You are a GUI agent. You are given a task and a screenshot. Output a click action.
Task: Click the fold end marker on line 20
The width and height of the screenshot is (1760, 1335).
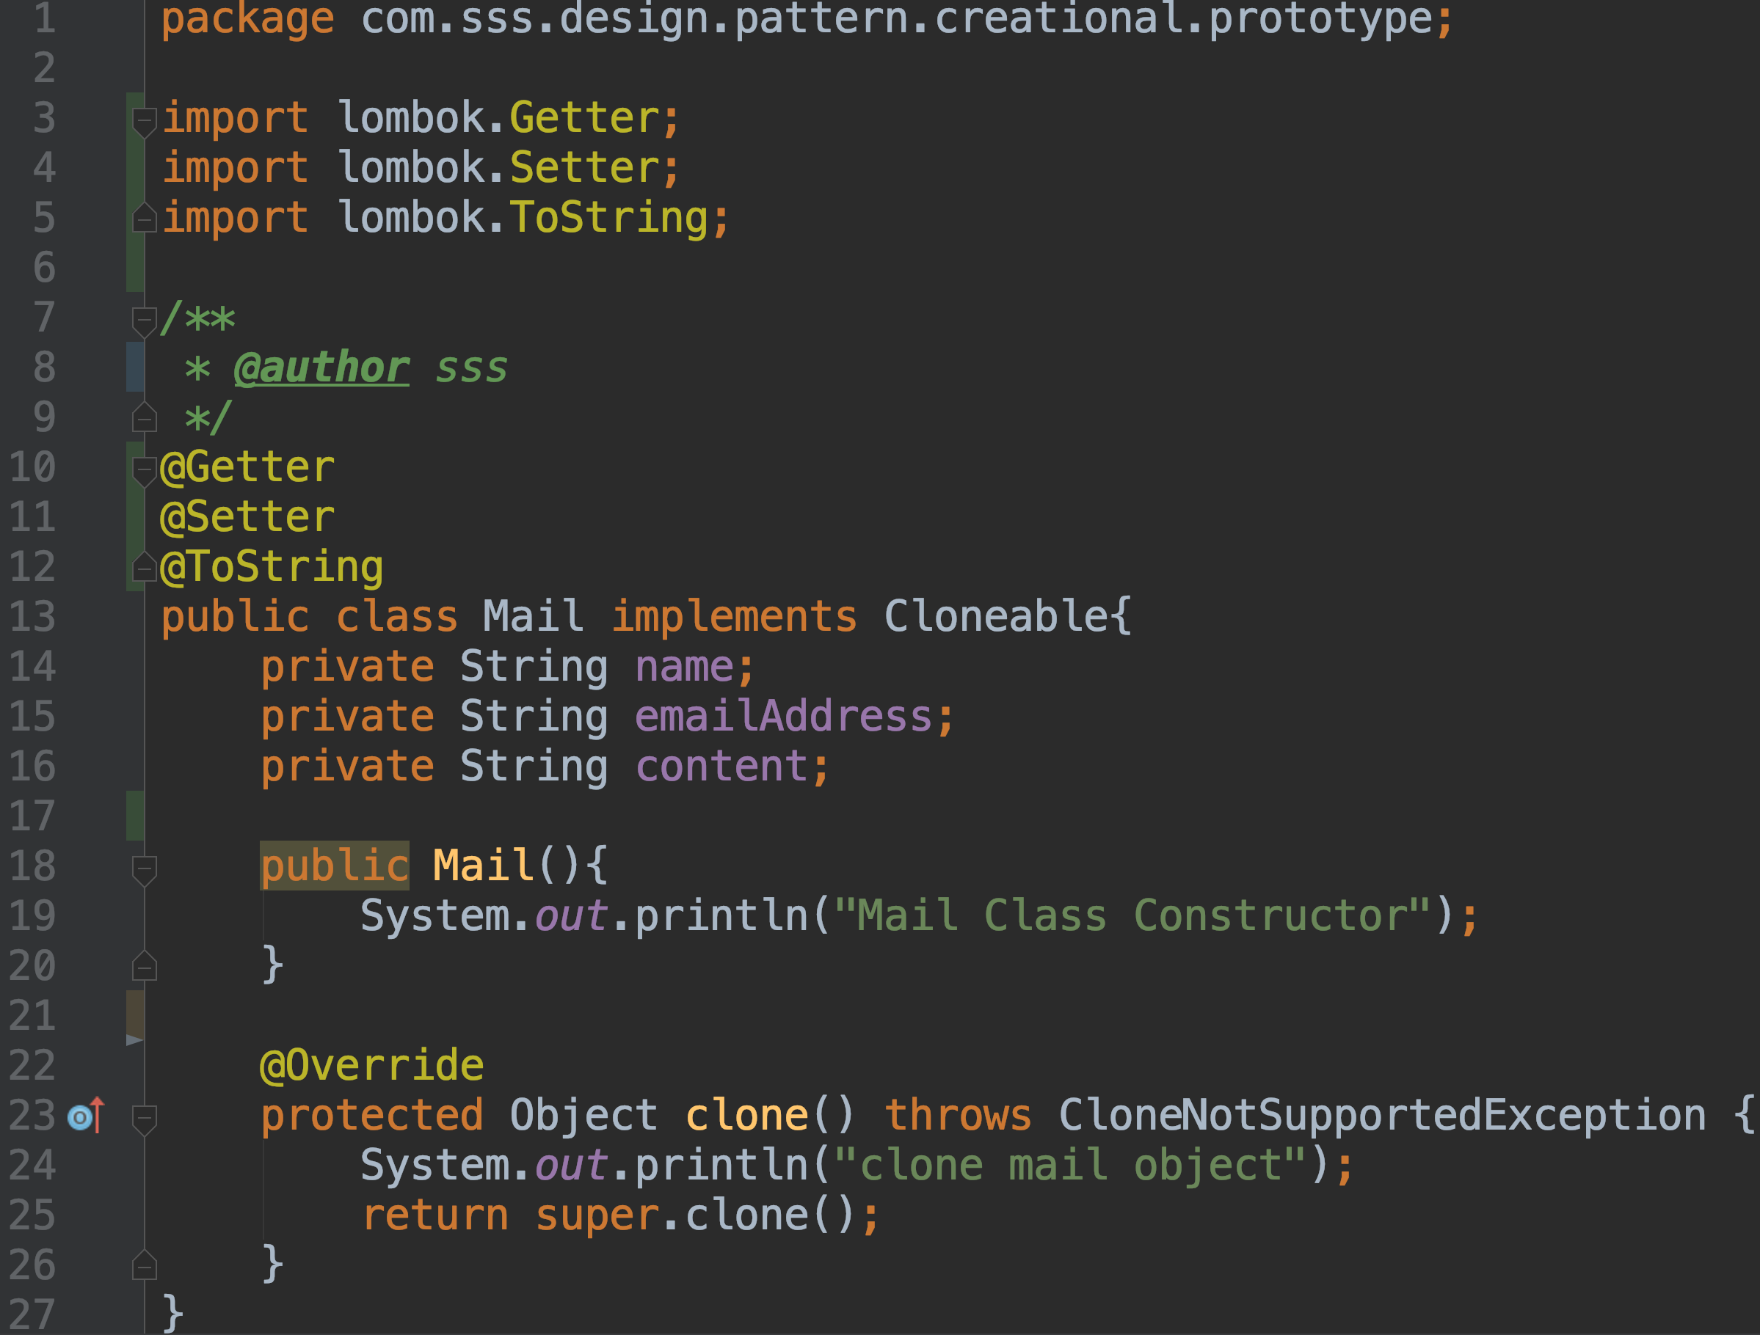pyautogui.click(x=144, y=965)
